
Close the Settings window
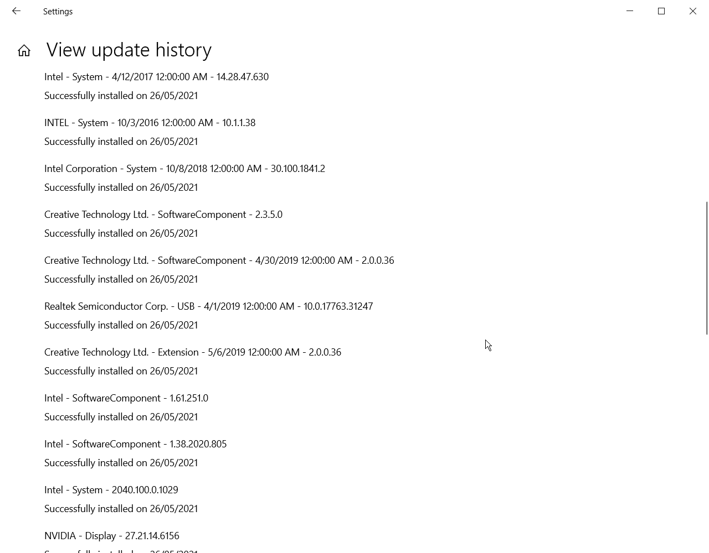(x=693, y=11)
